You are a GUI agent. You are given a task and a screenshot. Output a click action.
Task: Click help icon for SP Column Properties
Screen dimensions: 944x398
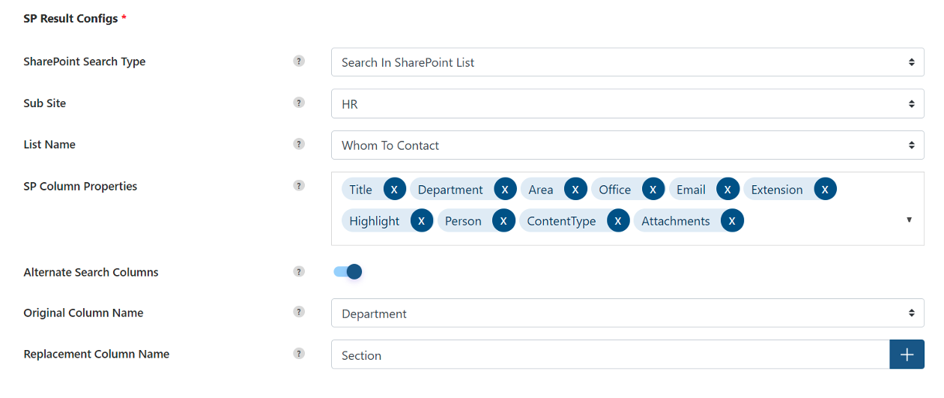point(299,186)
